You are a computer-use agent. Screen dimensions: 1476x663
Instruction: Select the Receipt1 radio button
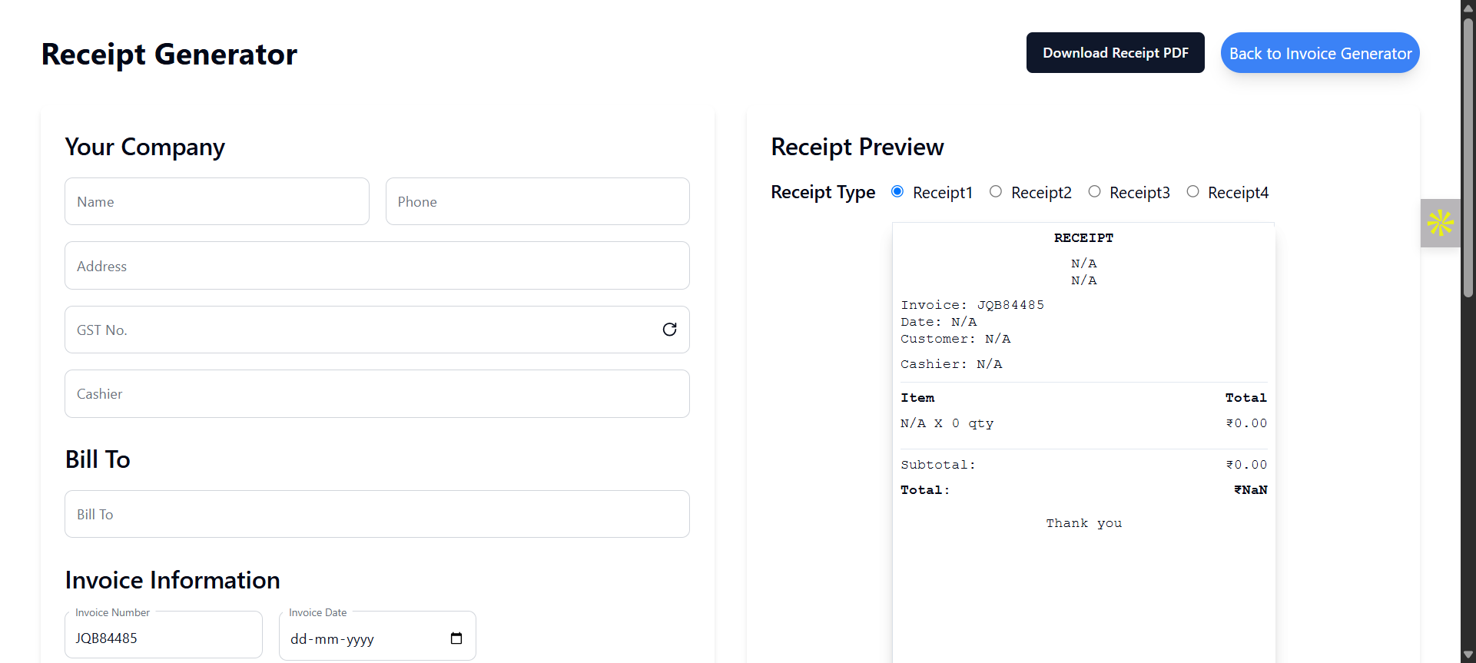point(897,191)
